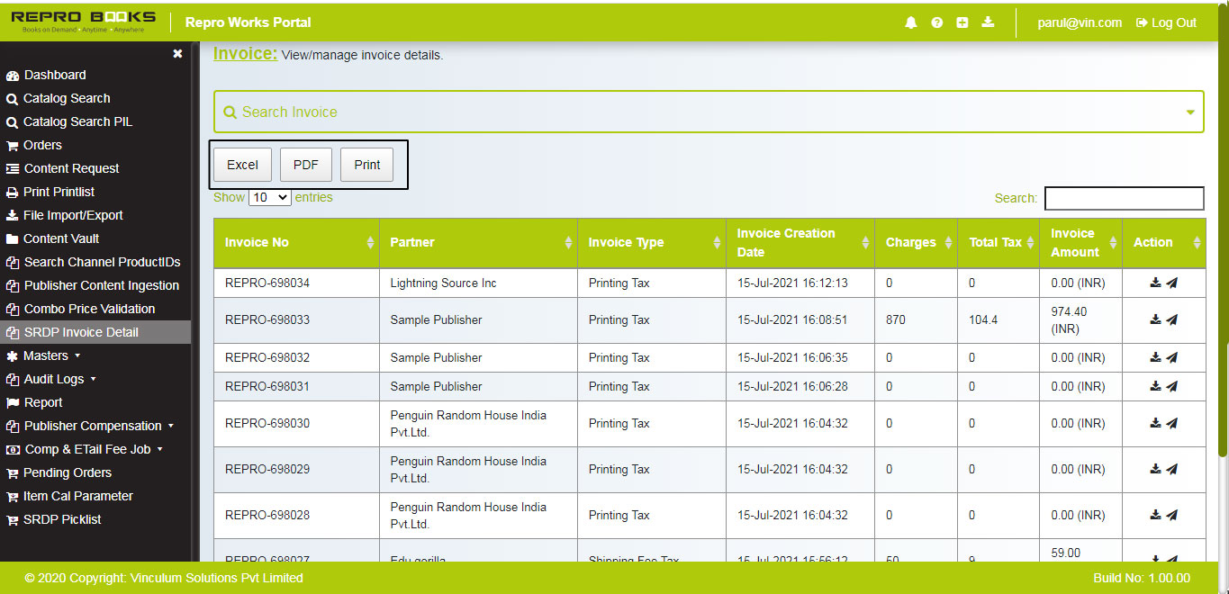This screenshot has height=594, width=1229.
Task: Expand the Search Invoice dropdown arrow
Action: (x=1190, y=112)
